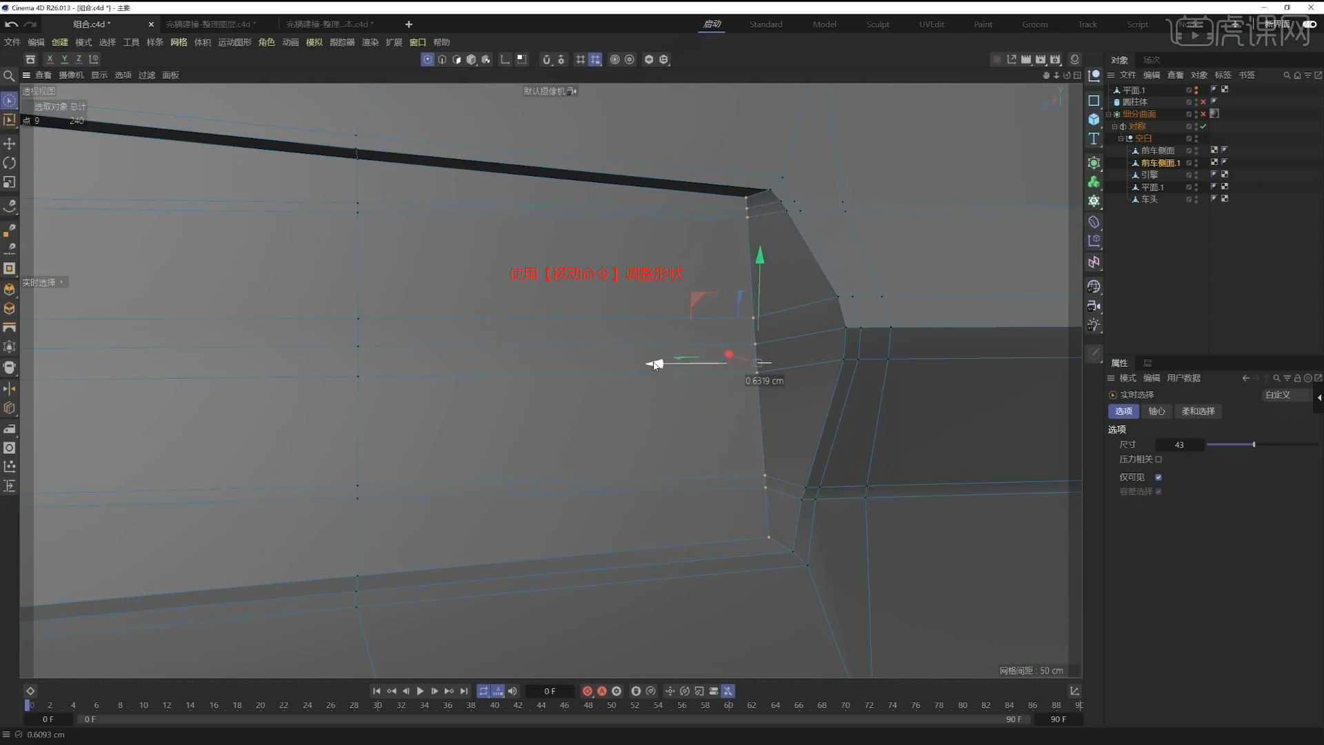Open the 摄像机 viewport menu
The image size is (1324, 745).
tap(71, 75)
